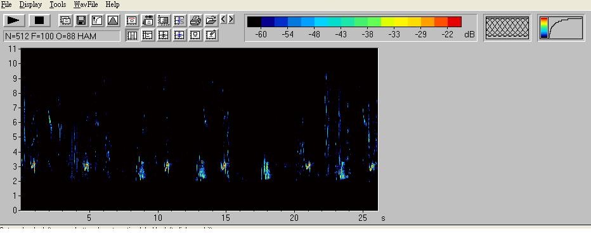Toggle the pressed vertical cursor mode button
Viewport: 591px width, 243px height.
(132, 35)
